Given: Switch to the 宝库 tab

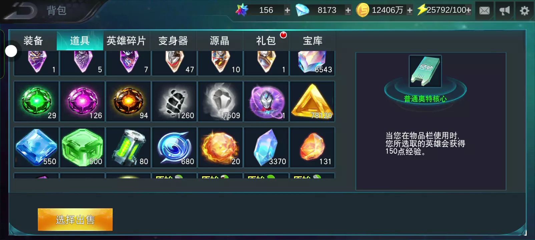Looking at the screenshot, I should pyautogui.click(x=313, y=41).
